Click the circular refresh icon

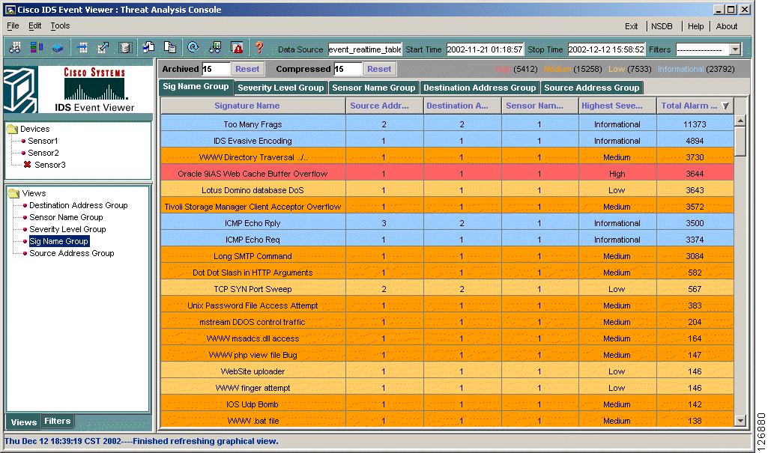[x=193, y=47]
